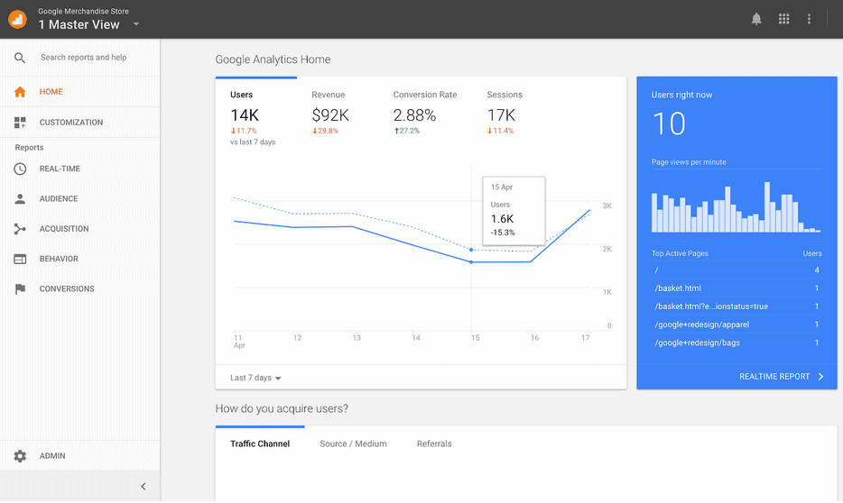Switch to the Traffic Channel tab
Viewport: 843px width, 503px height.
point(260,444)
